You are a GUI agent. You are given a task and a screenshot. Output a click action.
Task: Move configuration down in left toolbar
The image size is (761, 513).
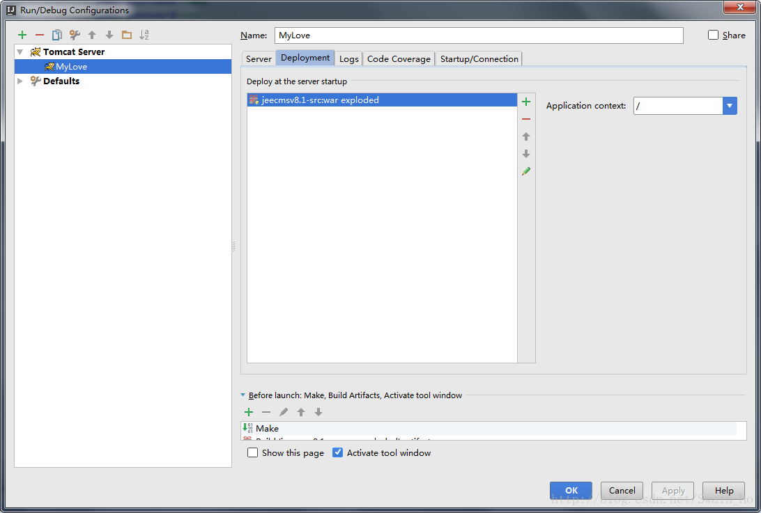[109, 35]
